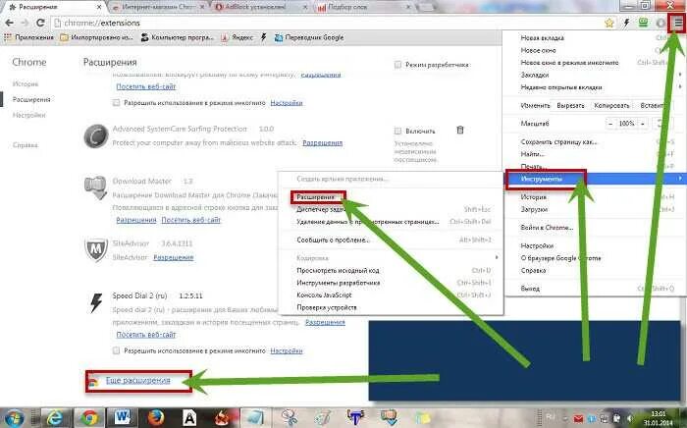The image size is (687, 428).
Task: Allow incognito for Speed Dial 2 checkbox
Action: click(x=116, y=350)
